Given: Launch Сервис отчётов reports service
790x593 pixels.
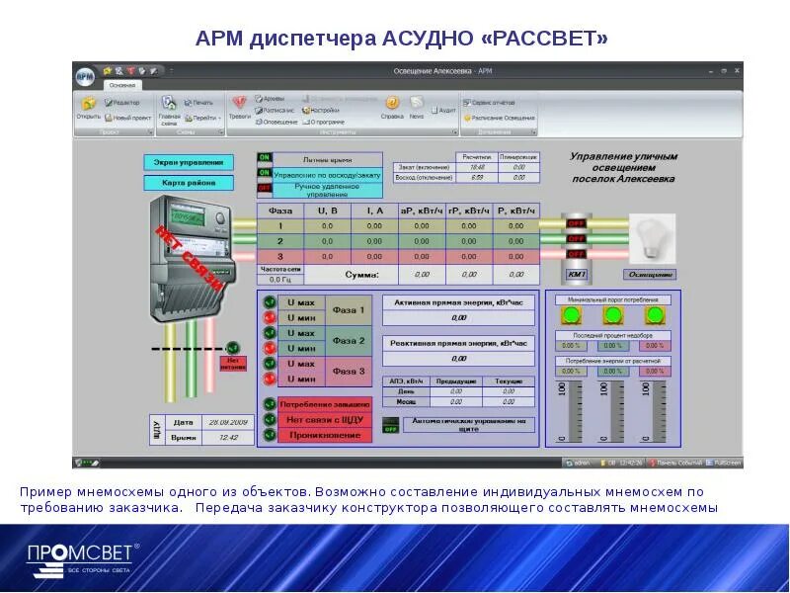Looking at the screenshot, I should [x=489, y=103].
